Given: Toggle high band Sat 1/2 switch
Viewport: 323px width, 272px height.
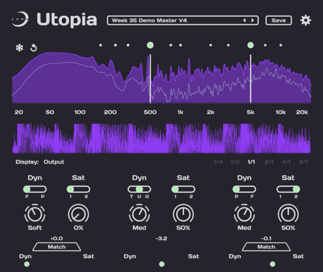Looking at the screenshot, I should click(x=288, y=189).
